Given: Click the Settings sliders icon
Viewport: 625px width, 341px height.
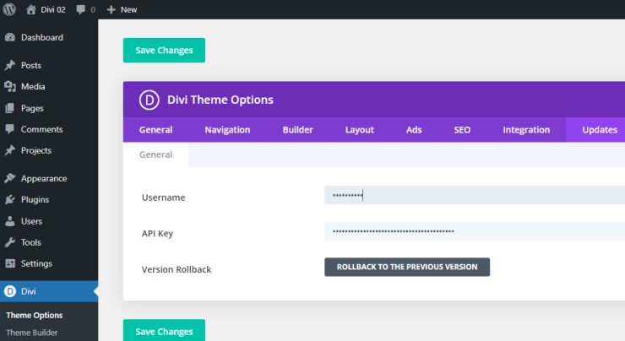Looking at the screenshot, I should pyautogui.click(x=10, y=263).
